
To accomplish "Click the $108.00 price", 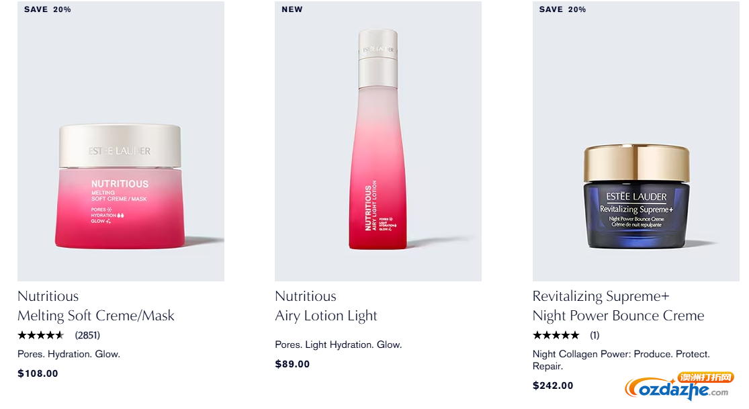I will [x=38, y=373].
